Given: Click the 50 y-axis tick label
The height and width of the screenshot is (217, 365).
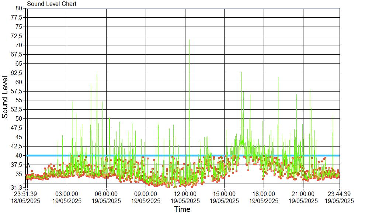Looking at the screenshot, I should pos(19,118).
